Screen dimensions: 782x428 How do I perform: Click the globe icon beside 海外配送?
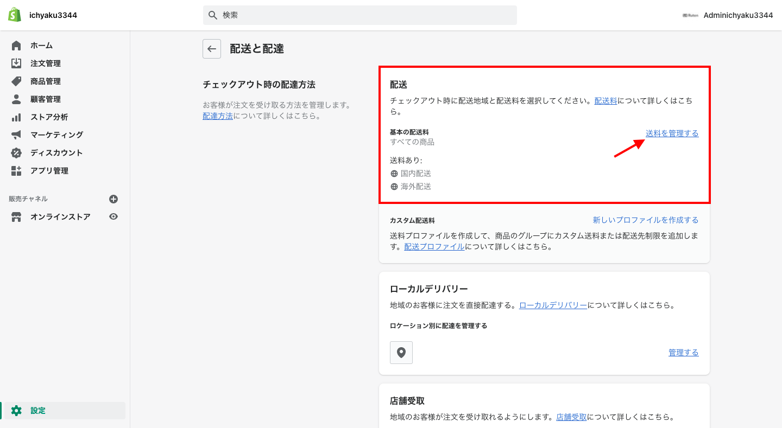click(x=394, y=187)
